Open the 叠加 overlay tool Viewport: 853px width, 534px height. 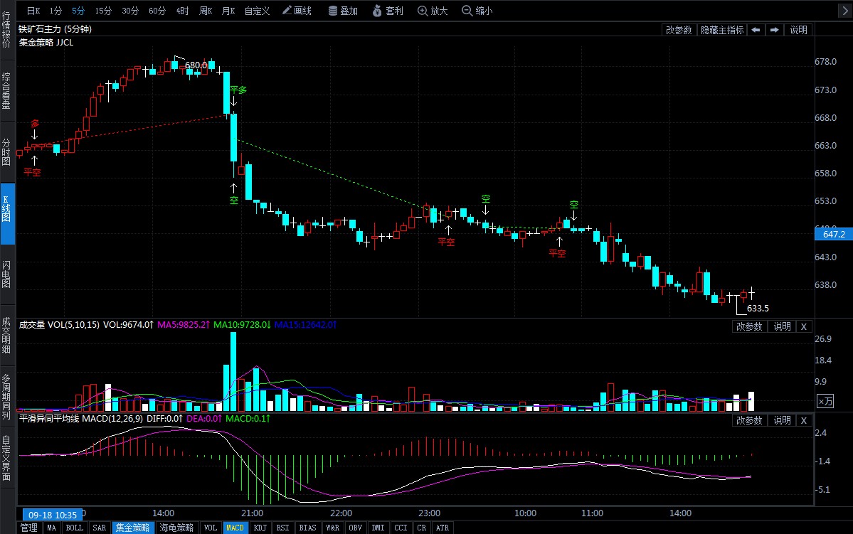(344, 11)
